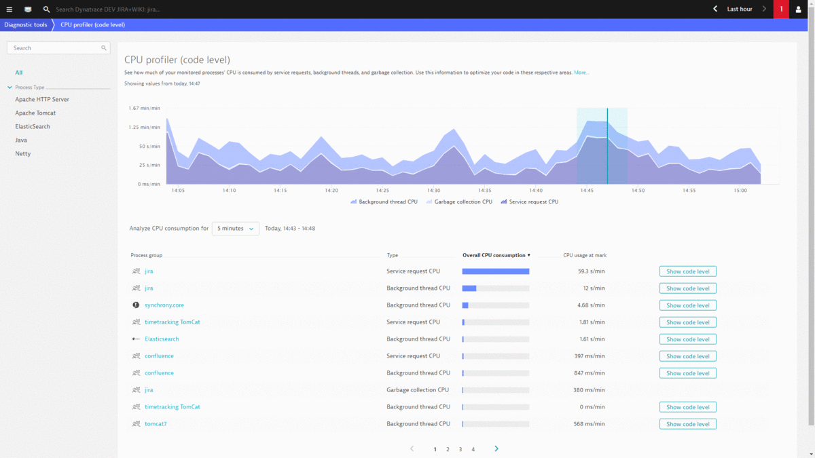Image resolution: width=815 pixels, height=458 pixels.
Task: Open notifications via the red badge
Action: pos(780,9)
